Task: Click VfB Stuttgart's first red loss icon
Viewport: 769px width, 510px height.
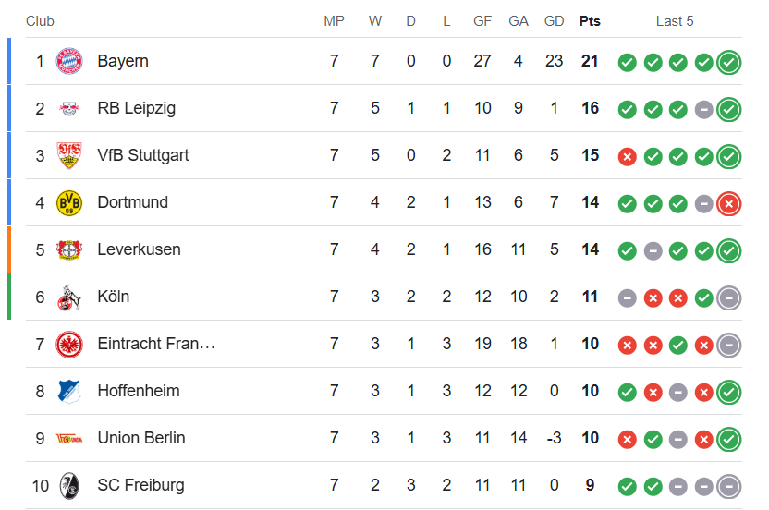Action: [x=627, y=156]
